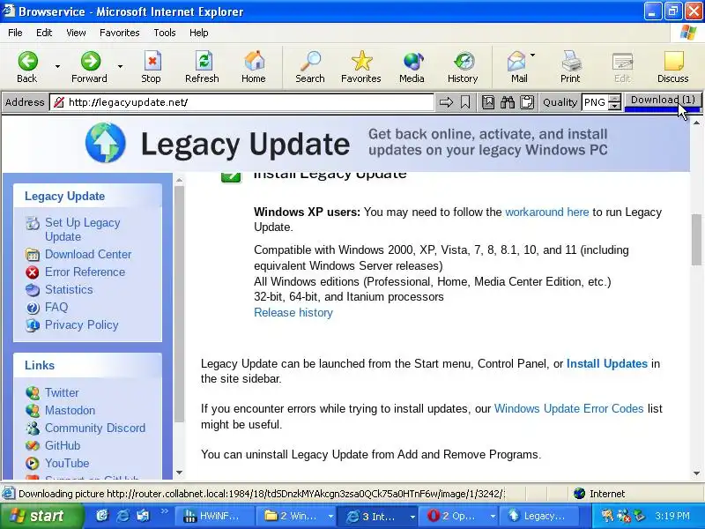Open the Quality PNG combo box
Screen dimensions: 705x529
point(601,102)
